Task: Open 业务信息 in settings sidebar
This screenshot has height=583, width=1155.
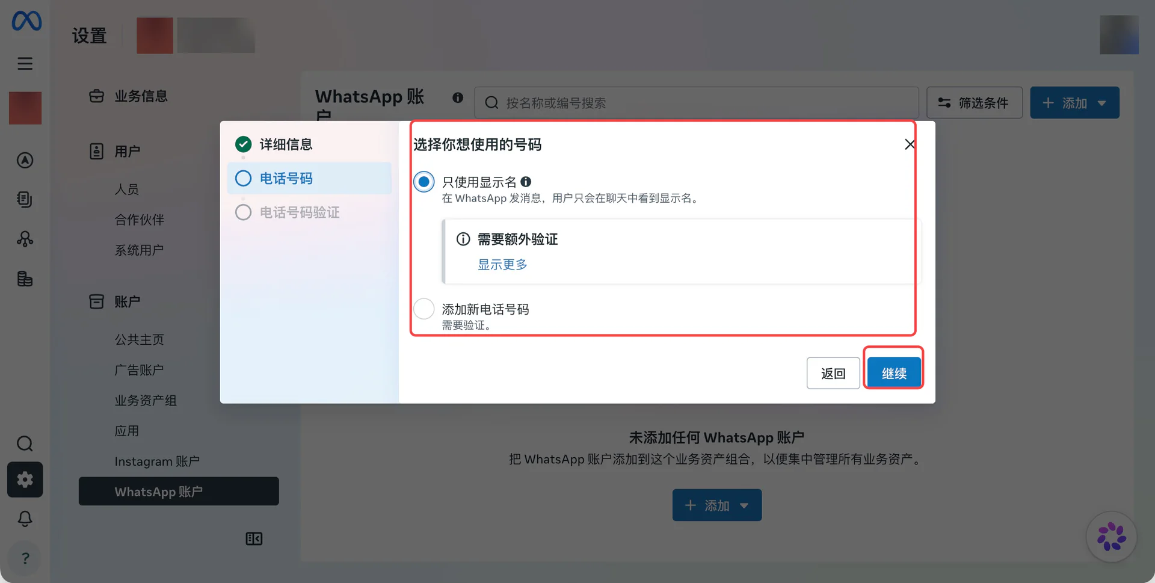Action: point(141,96)
